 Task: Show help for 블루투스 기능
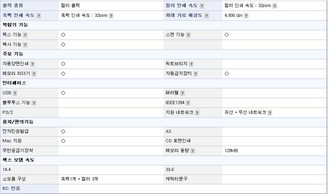click(x=34, y=102)
